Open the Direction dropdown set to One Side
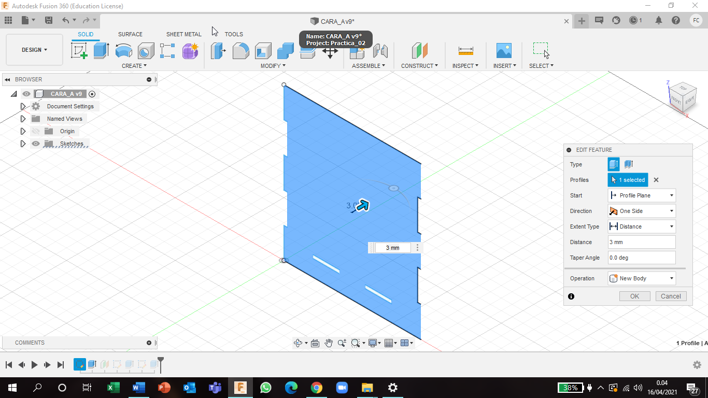 (642, 211)
